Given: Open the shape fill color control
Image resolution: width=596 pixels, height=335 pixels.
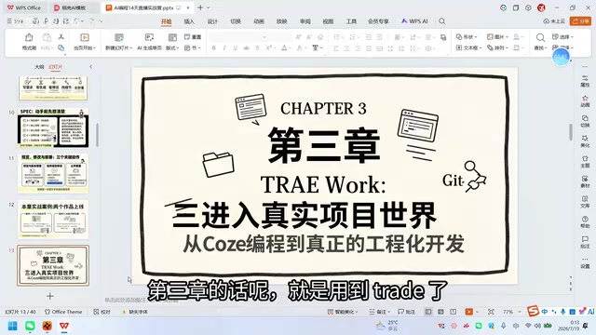Looking at the screenshot, I should 518,37.
